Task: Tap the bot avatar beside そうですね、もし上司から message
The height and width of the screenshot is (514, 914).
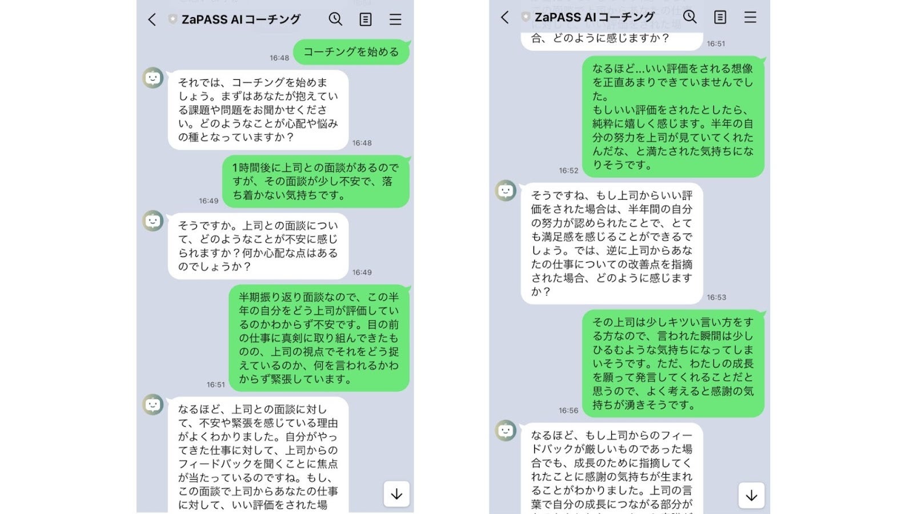Action: 506,190
